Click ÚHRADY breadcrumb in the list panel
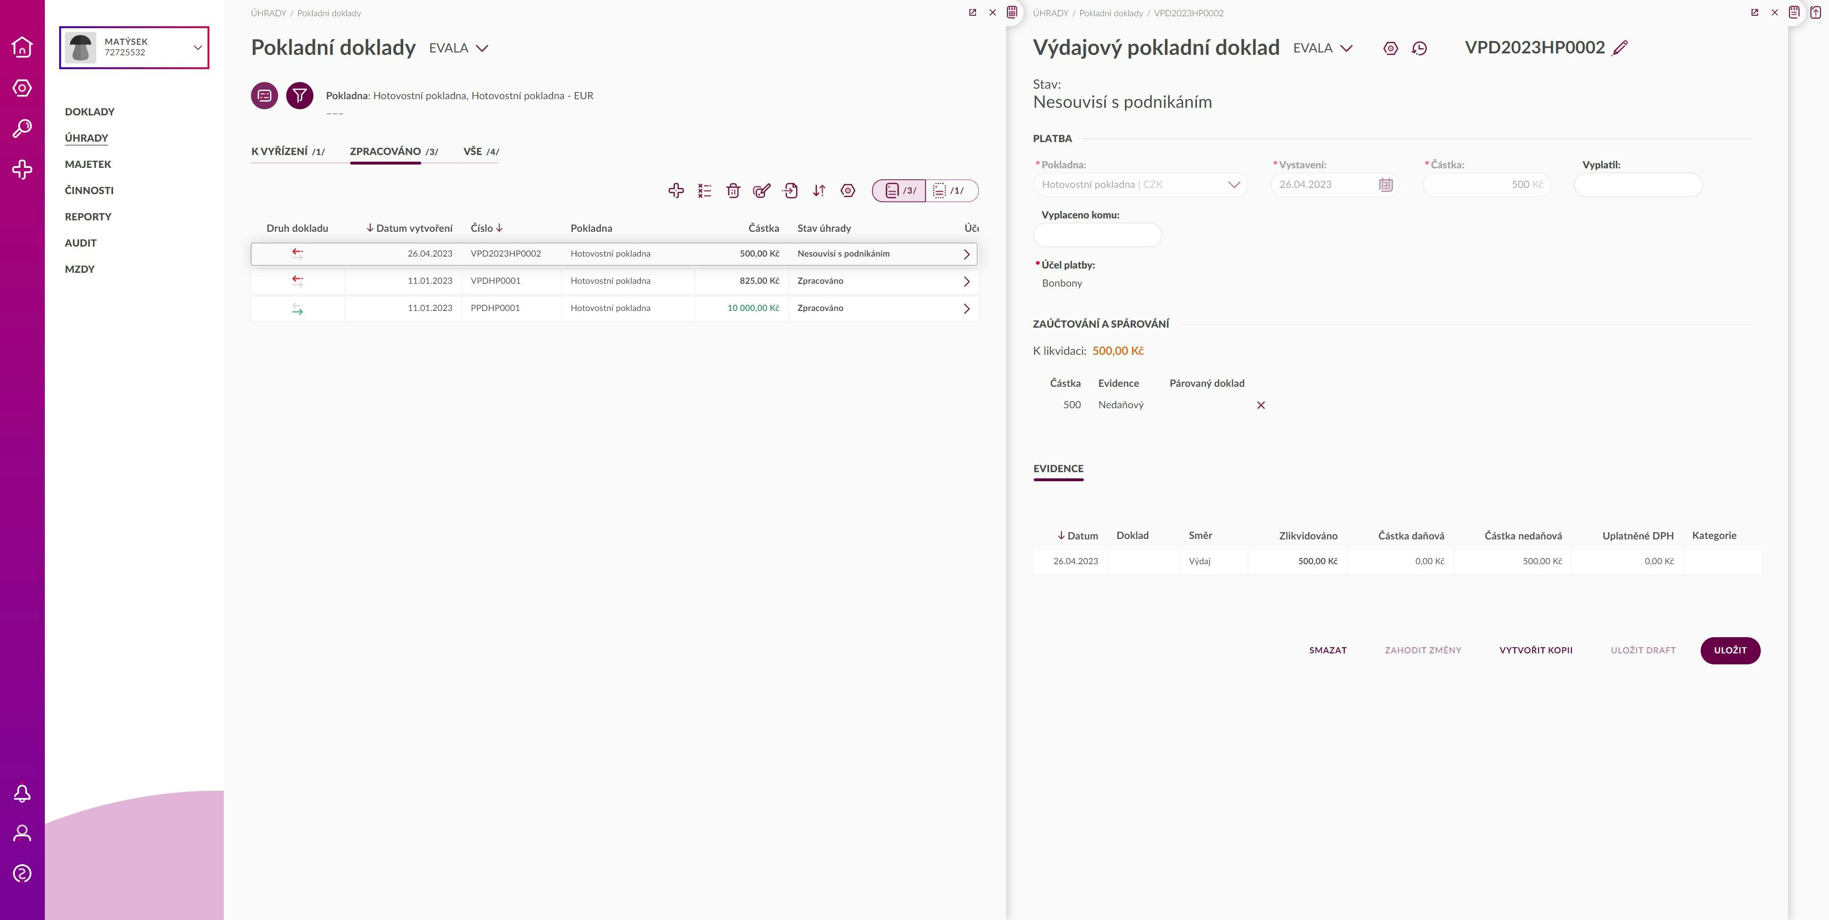This screenshot has height=920, width=1829. coord(269,13)
